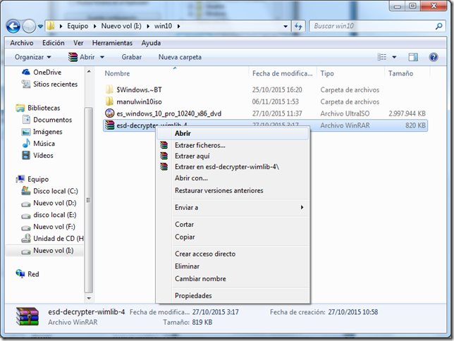454x341 pixels.
Task: Expand the arrow after Equipo in address bar
Action: [x=94, y=26]
